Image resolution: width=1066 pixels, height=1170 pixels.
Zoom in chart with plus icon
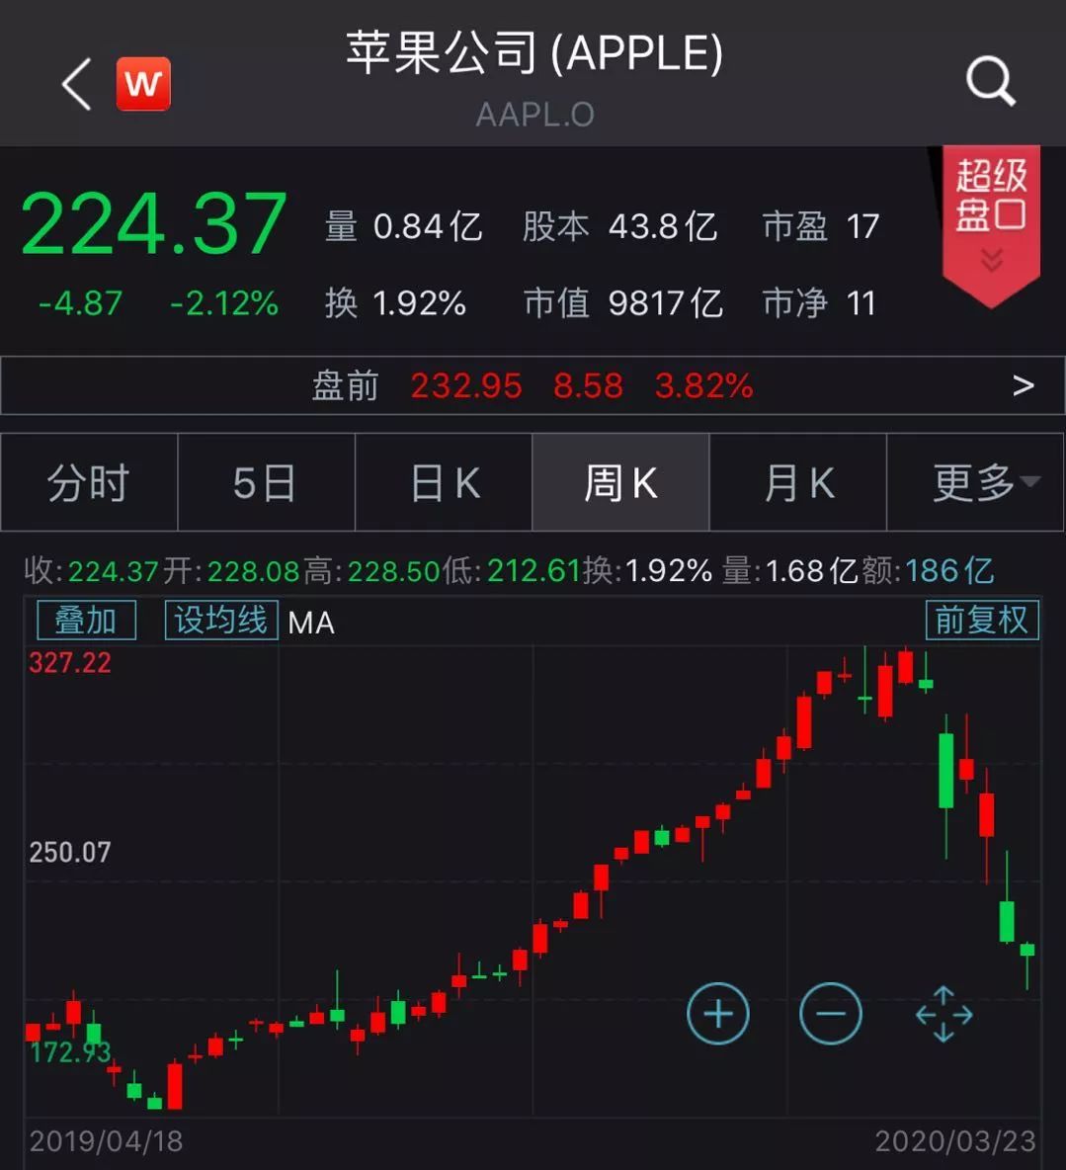718,1014
